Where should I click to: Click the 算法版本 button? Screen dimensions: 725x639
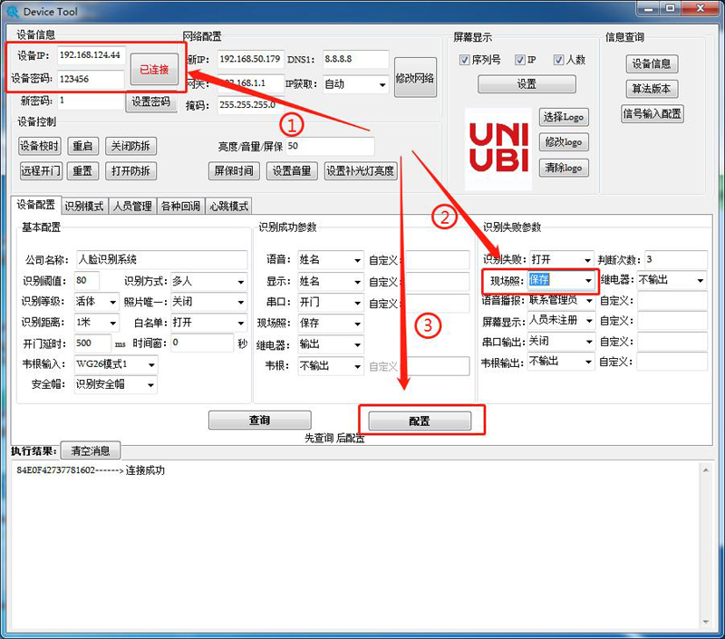[x=652, y=89]
